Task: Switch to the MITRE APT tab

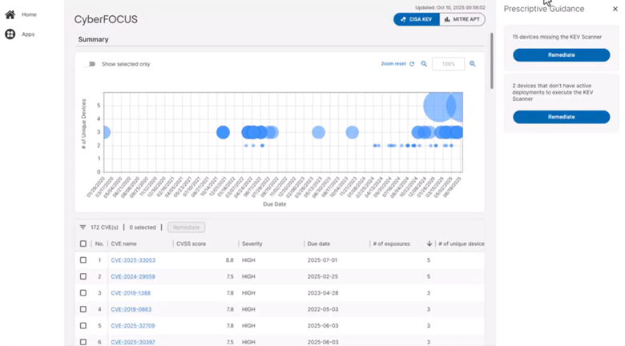Action: [462, 19]
